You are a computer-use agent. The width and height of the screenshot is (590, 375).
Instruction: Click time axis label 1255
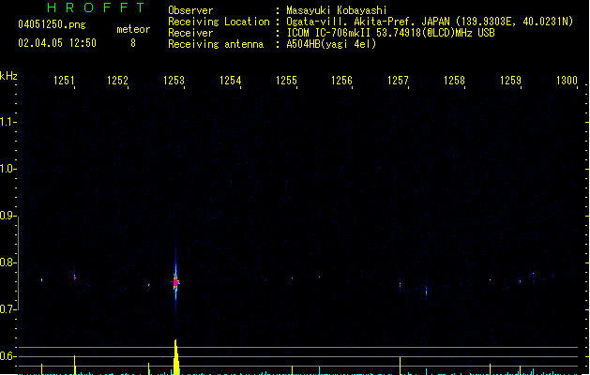tap(286, 81)
